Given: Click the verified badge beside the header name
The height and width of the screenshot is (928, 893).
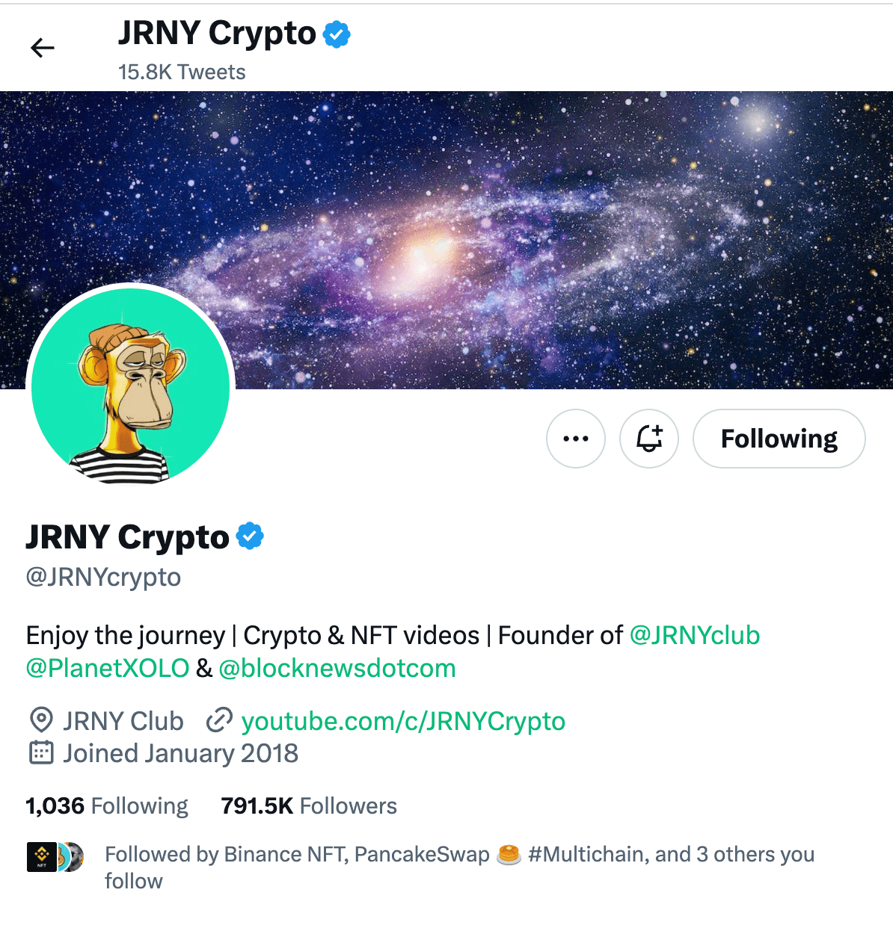Looking at the screenshot, I should click(x=337, y=34).
